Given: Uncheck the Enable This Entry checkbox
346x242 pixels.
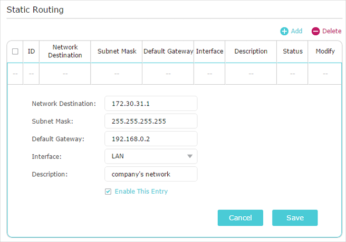Looking at the screenshot, I should (108, 191).
